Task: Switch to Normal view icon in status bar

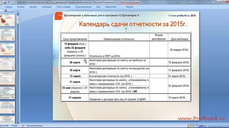Action: coord(190,126)
